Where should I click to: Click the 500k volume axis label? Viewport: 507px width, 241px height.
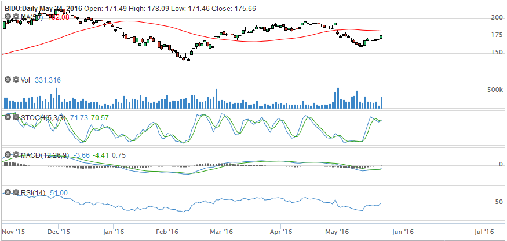(x=495, y=90)
